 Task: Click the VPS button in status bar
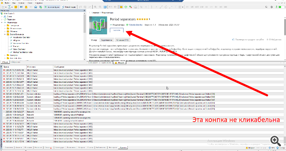pyautogui.click(x=272, y=148)
